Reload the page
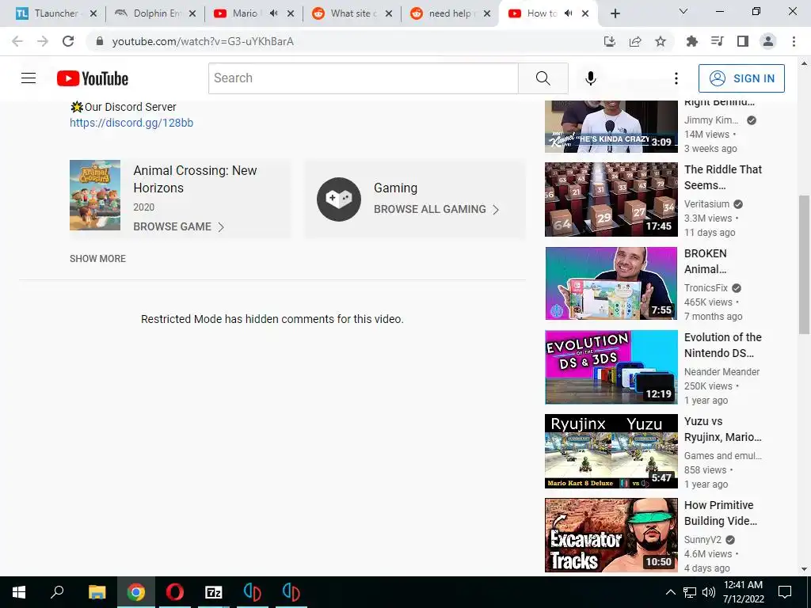This screenshot has width=811, height=608. point(68,41)
